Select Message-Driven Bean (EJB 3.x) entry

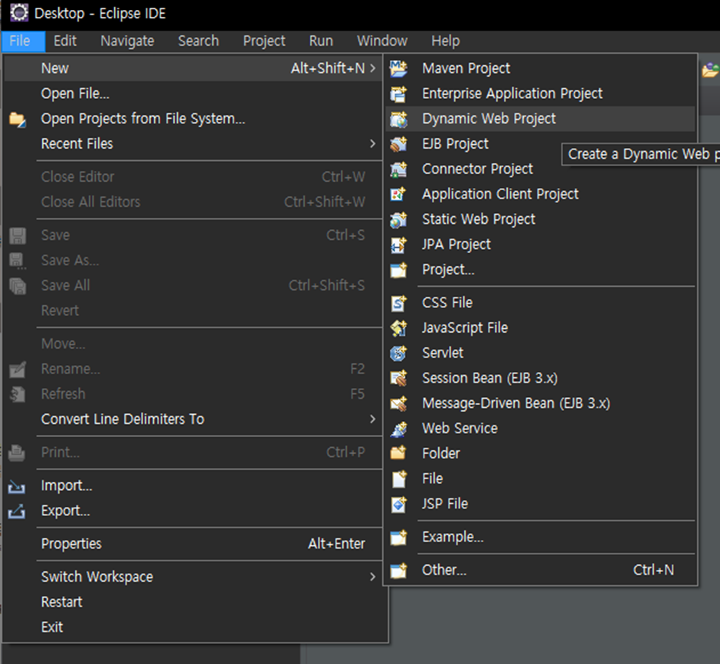[x=541, y=403]
